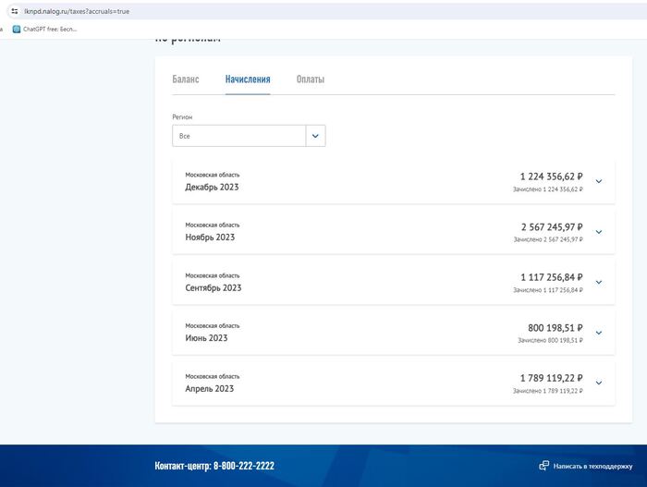Click the Декабрь 2023 row title
The image size is (647, 487).
click(212, 187)
